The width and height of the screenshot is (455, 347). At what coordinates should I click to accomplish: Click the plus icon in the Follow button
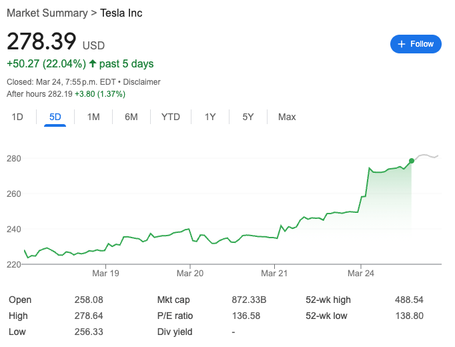tap(402, 44)
